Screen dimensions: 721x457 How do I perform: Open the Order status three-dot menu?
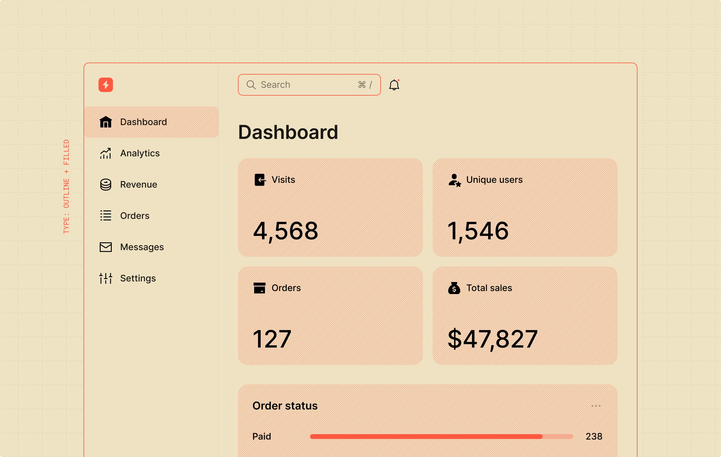596,406
